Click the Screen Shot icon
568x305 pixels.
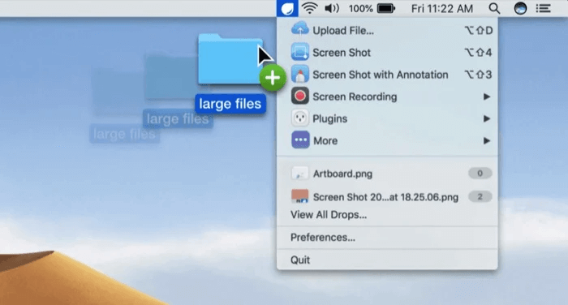tap(300, 52)
